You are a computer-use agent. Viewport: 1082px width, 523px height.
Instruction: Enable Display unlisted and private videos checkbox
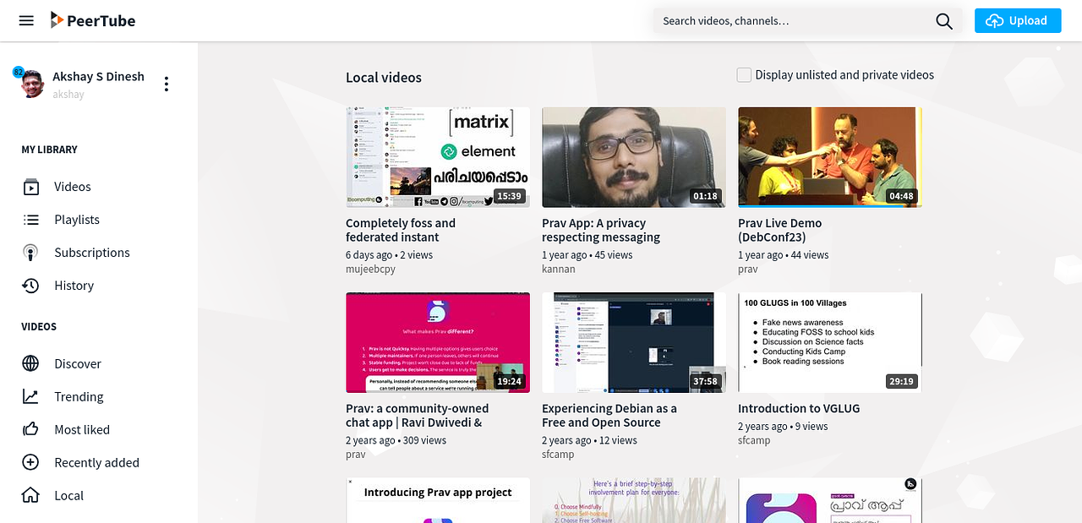click(x=744, y=75)
